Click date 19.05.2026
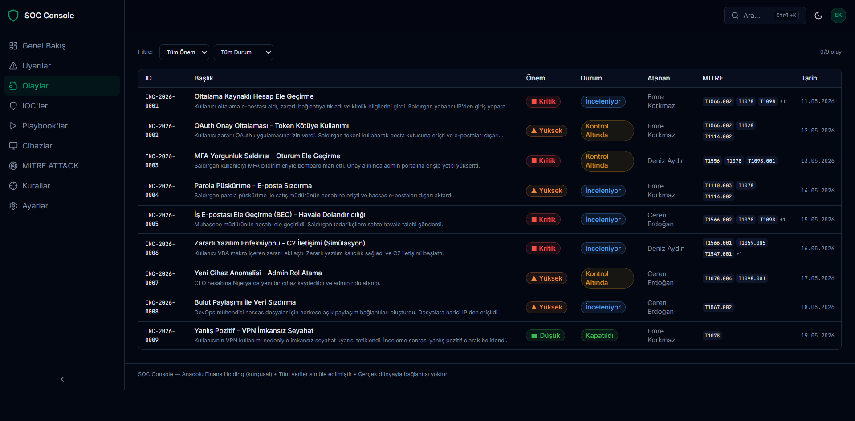Viewport: 855px width, 421px height. pyautogui.click(x=818, y=336)
